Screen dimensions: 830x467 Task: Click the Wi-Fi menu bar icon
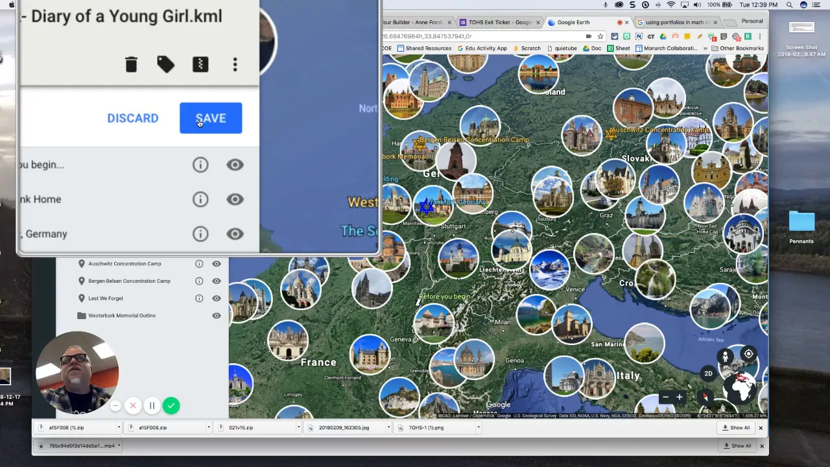click(x=670, y=5)
